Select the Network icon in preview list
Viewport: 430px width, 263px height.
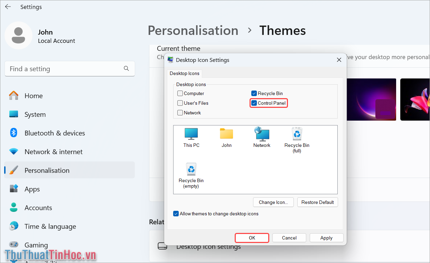click(x=262, y=137)
